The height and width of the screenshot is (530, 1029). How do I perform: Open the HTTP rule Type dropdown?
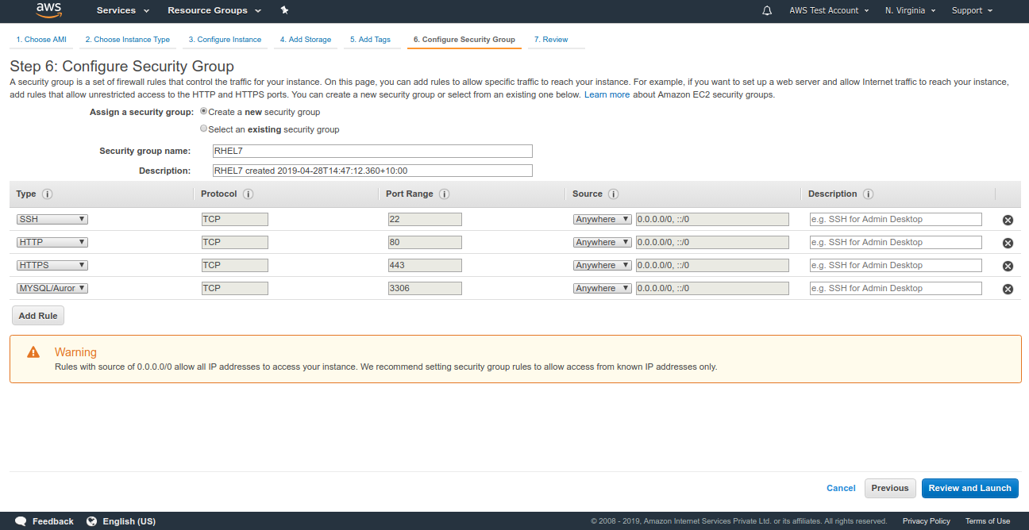[52, 242]
